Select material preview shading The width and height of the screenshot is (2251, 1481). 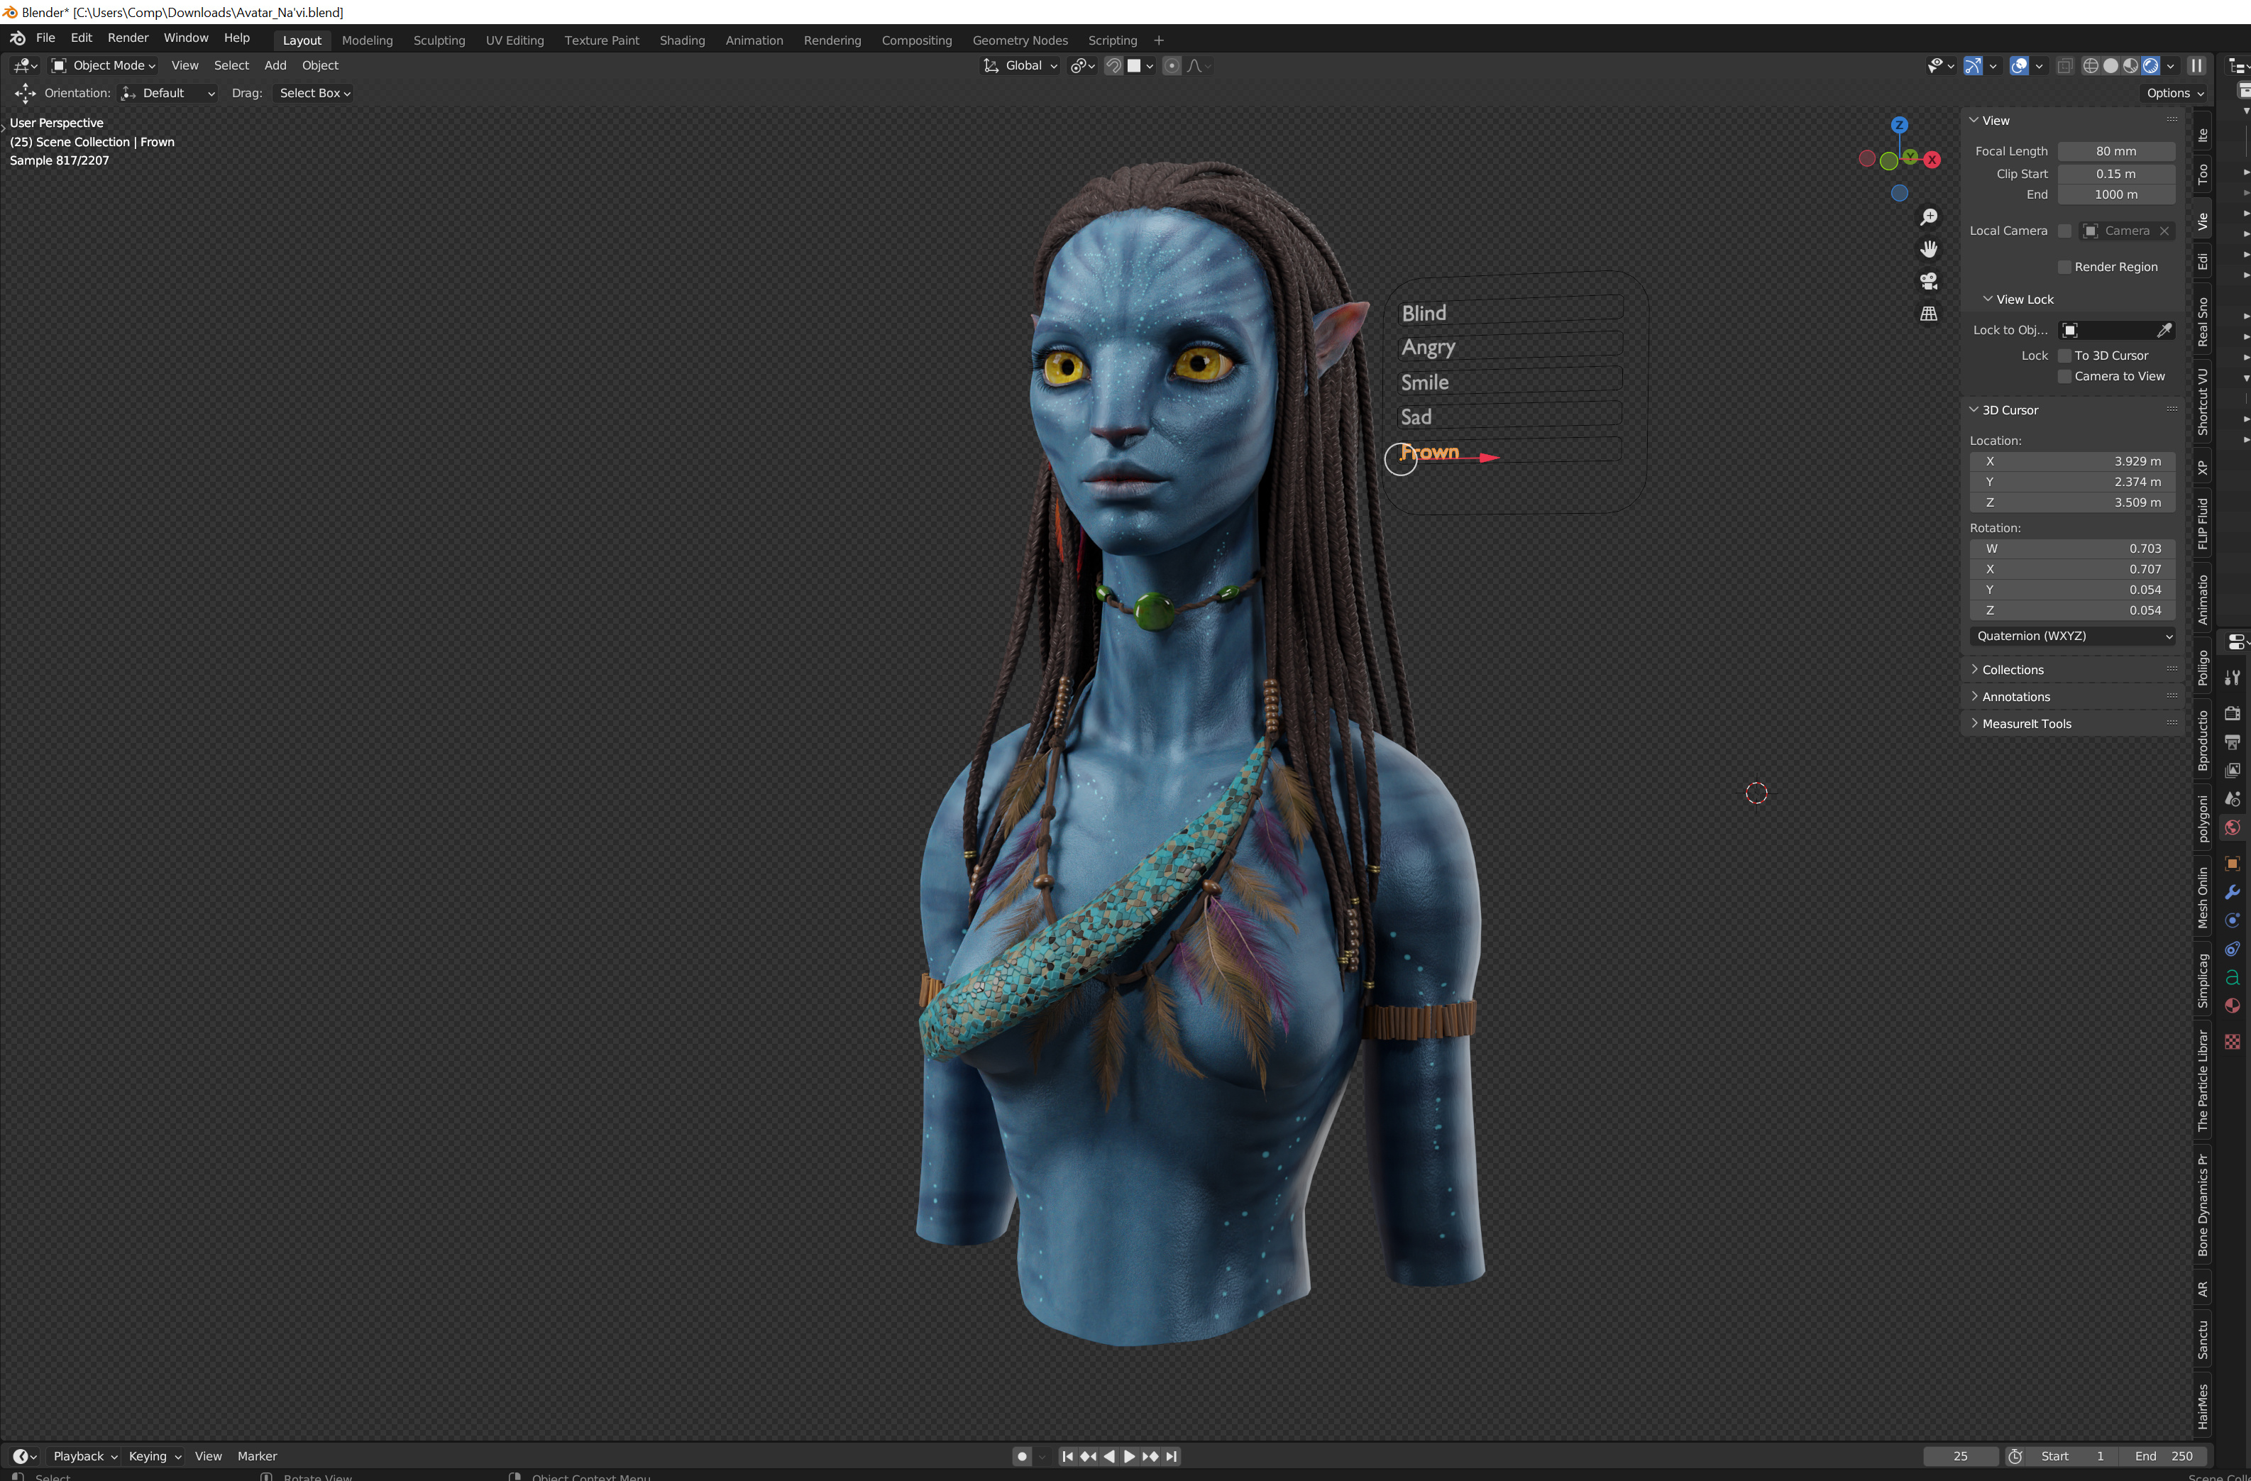(2130, 65)
